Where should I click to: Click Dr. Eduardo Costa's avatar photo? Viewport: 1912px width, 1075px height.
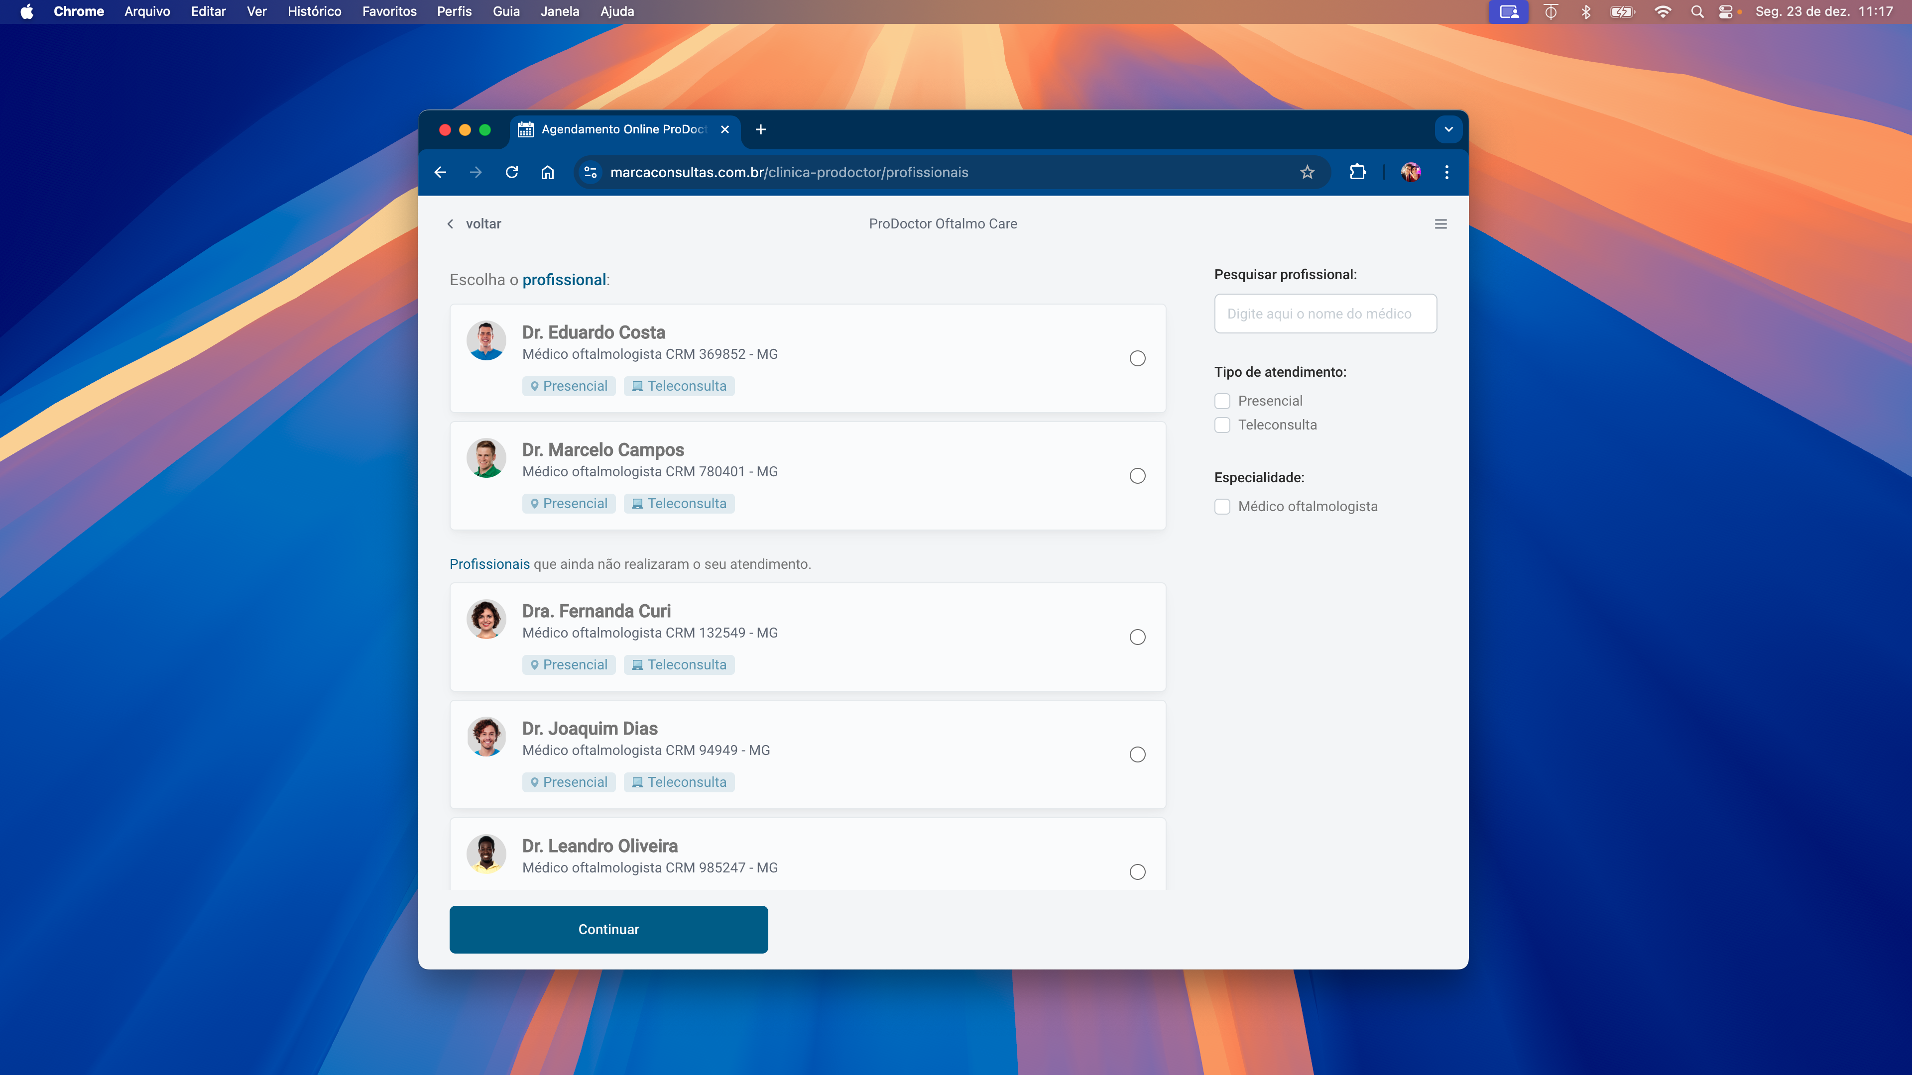486,340
